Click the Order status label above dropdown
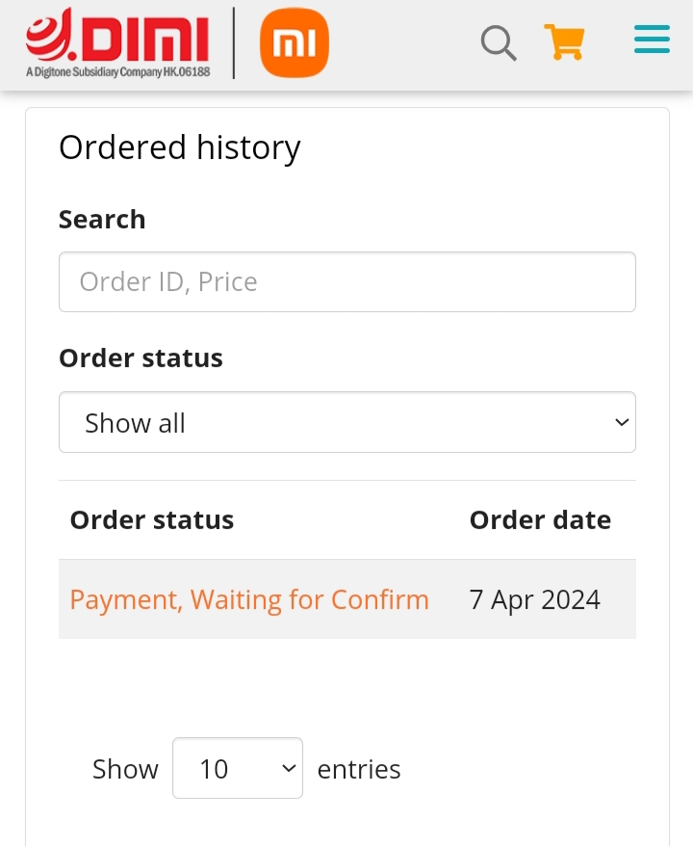This screenshot has width=693, height=846. pos(141,357)
